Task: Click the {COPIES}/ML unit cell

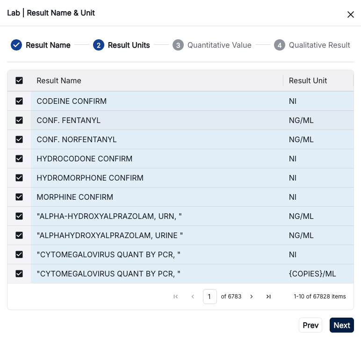Action: tap(312, 274)
